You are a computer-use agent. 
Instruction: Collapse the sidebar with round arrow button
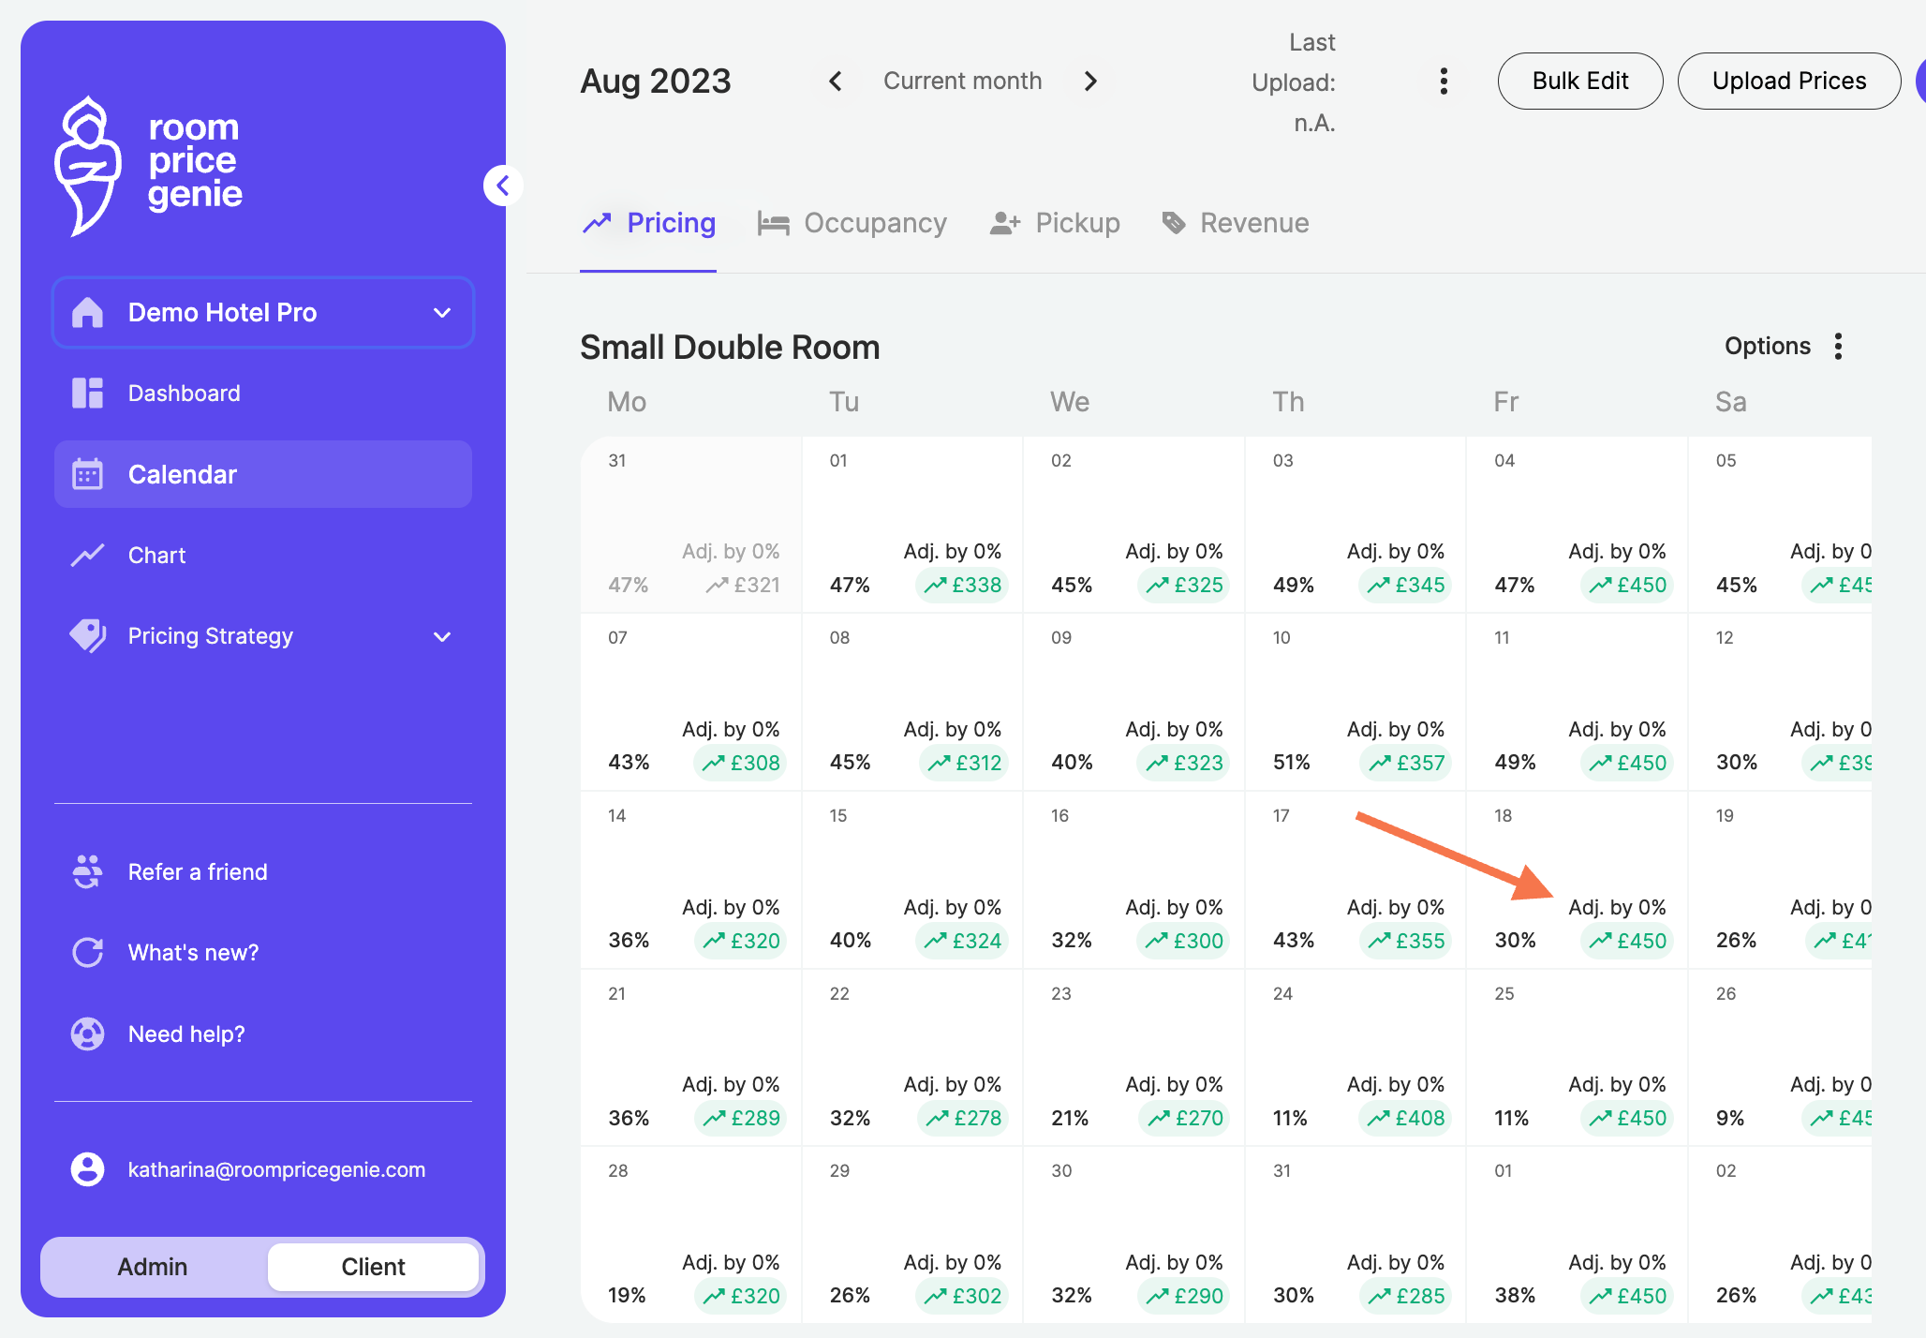pos(503,186)
